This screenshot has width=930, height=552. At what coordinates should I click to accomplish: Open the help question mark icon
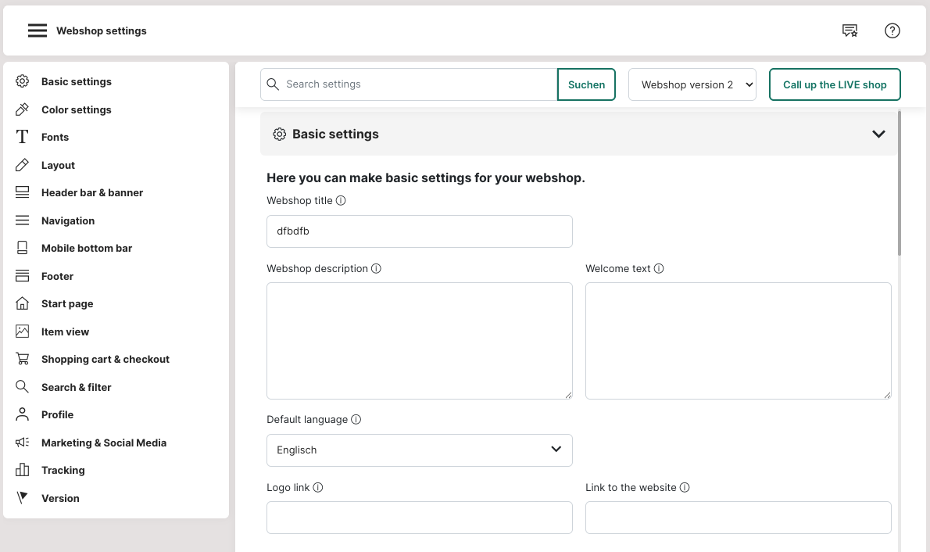click(x=892, y=30)
